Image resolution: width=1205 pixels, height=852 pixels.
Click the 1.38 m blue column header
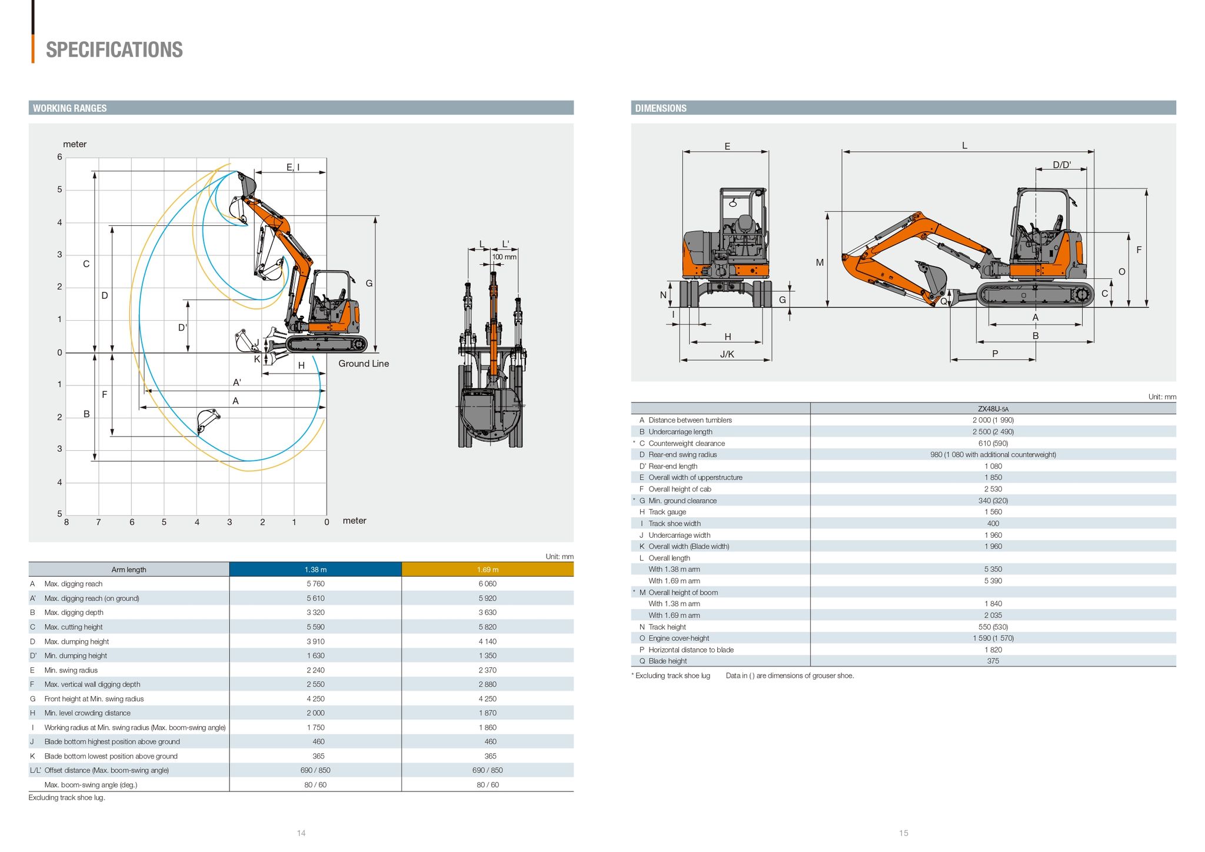point(315,570)
